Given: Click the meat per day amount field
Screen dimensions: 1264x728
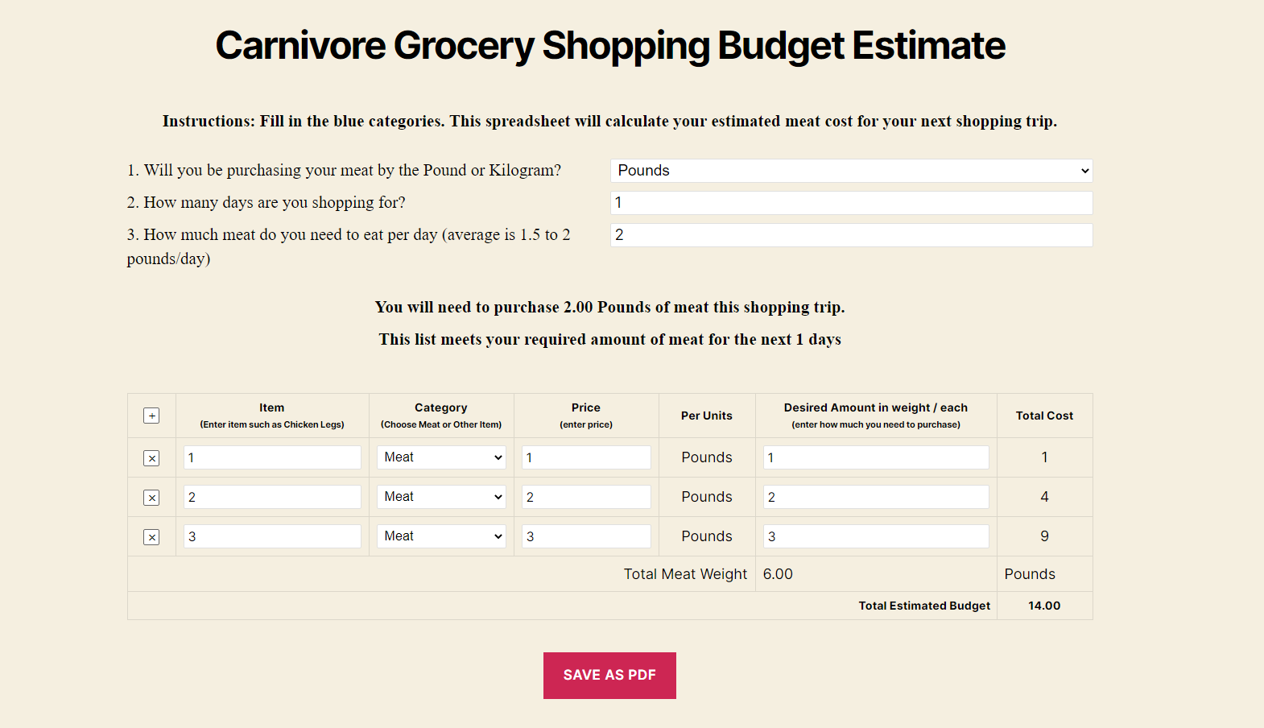Looking at the screenshot, I should (850, 234).
